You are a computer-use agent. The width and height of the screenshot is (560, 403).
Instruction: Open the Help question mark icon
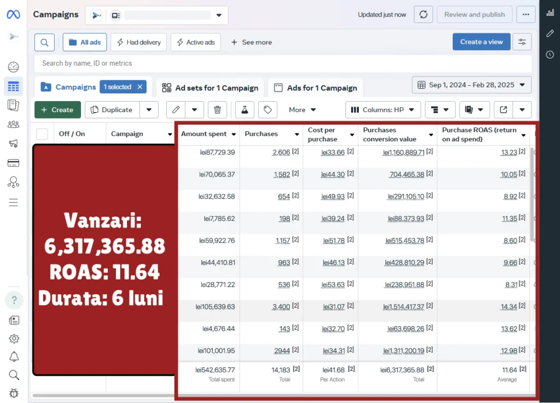[14, 300]
